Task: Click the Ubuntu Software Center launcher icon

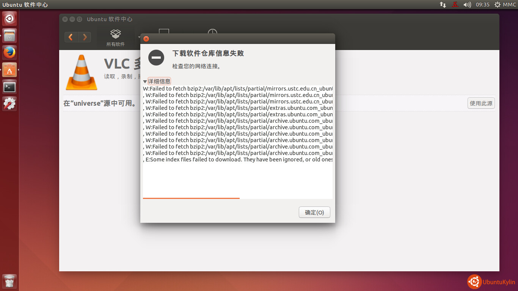Action: coord(9,70)
